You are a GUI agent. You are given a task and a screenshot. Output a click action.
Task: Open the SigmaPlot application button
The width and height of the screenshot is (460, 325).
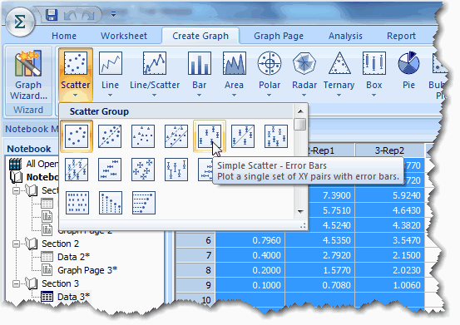20,22
